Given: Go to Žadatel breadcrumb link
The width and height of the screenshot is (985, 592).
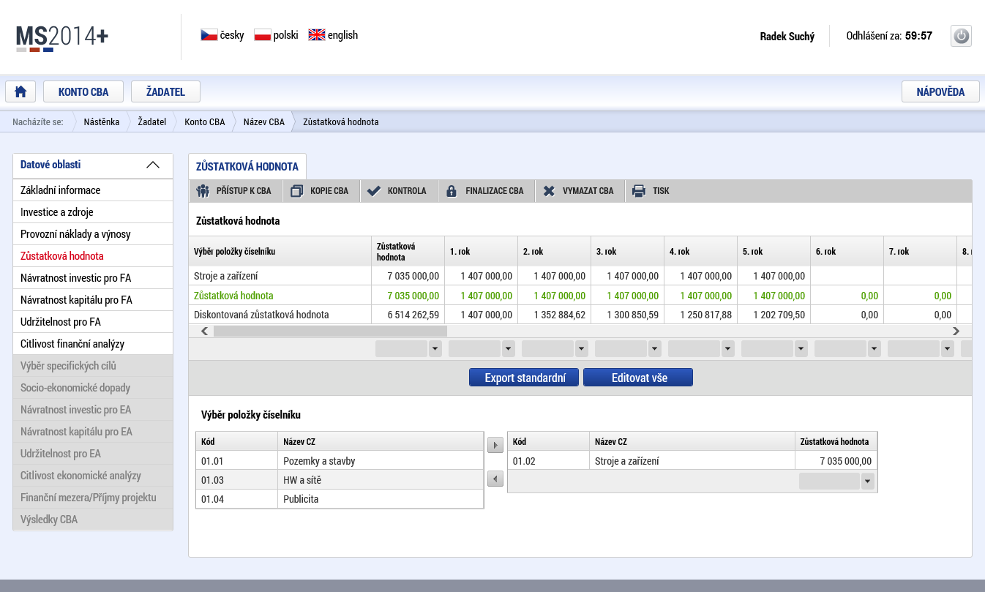Looking at the screenshot, I should pos(152,122).
